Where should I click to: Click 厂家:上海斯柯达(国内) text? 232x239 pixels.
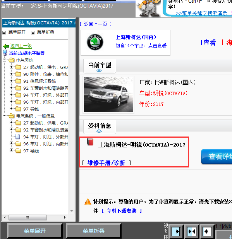click(x=167, y=82)
